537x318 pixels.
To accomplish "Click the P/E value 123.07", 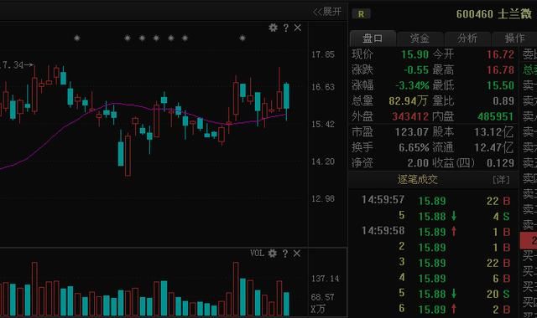I will point(412,132).
